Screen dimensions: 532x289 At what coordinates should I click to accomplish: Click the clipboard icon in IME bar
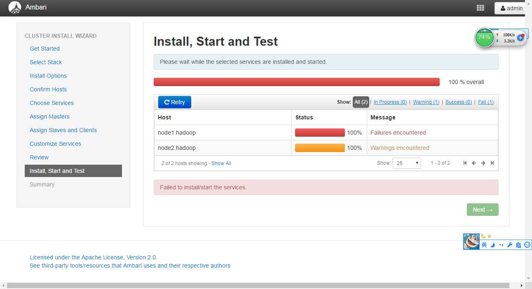(518, 245)
